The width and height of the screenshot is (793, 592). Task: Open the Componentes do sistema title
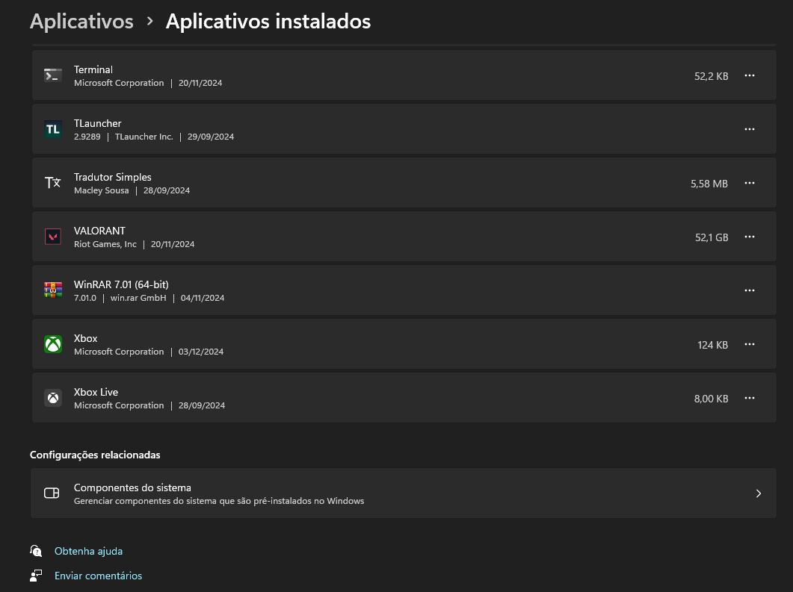coord(132,487)
